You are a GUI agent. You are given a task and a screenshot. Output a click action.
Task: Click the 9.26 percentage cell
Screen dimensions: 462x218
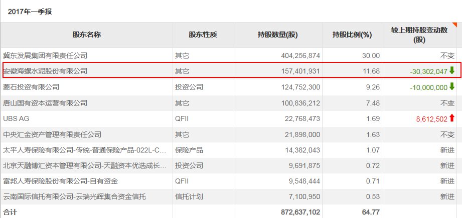pos(373,87)
